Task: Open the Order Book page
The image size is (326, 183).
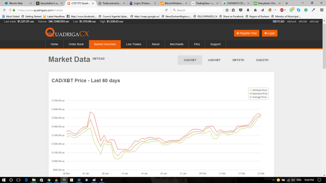Action: coord(76,44)
